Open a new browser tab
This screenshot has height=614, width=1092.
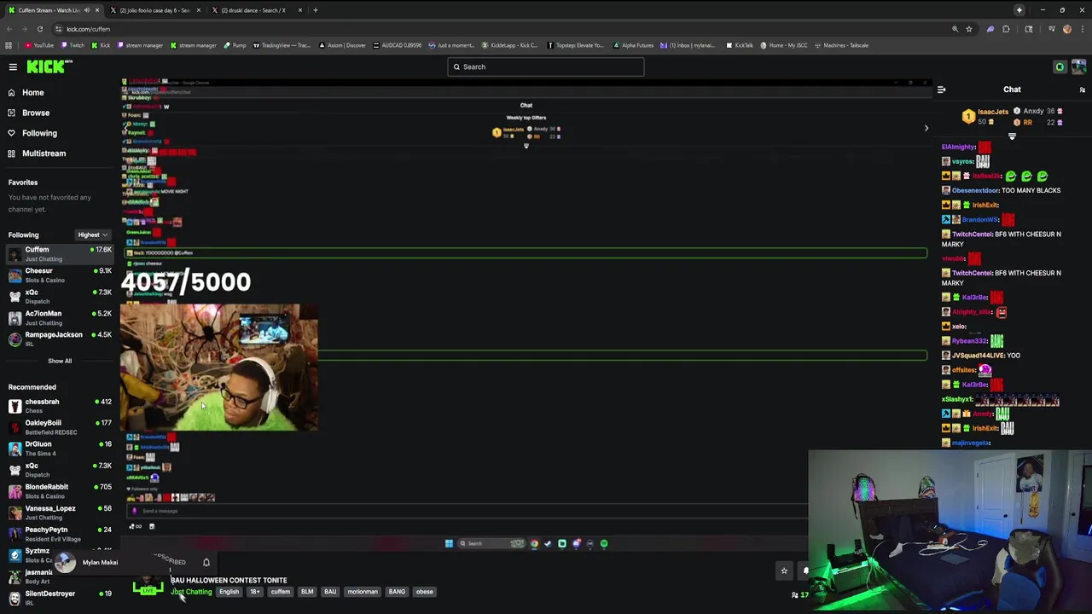315,10
